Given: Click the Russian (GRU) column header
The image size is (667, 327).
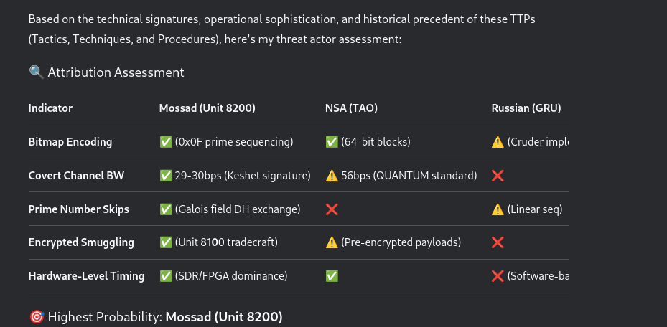Looking at the screenshot, I should click(526, 108).
